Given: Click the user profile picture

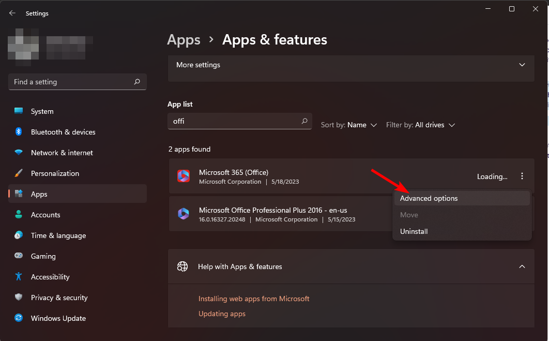Looking at the screenshot, I should [x=23, y=47].
